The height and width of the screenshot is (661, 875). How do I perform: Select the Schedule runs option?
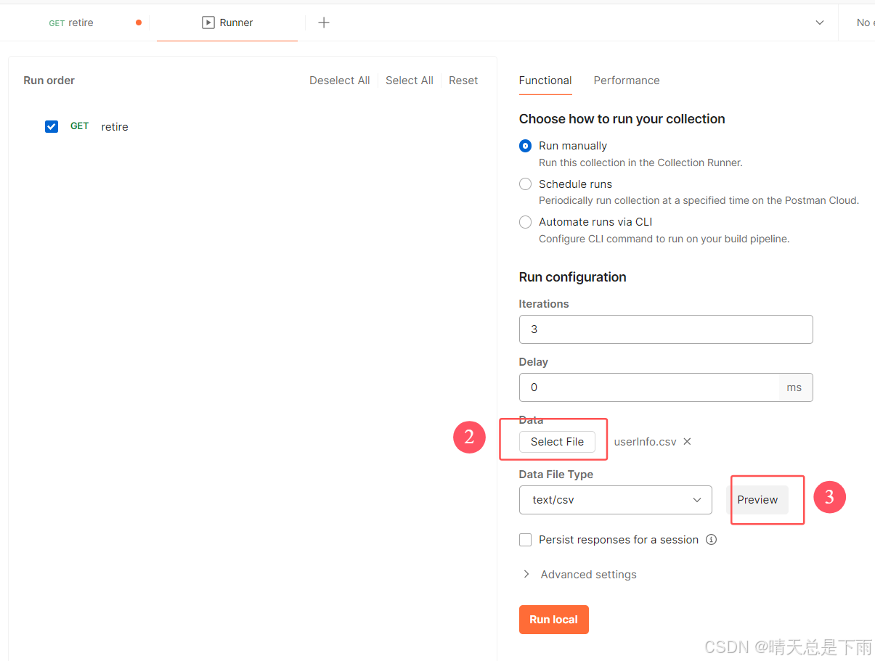click(525, 184)
